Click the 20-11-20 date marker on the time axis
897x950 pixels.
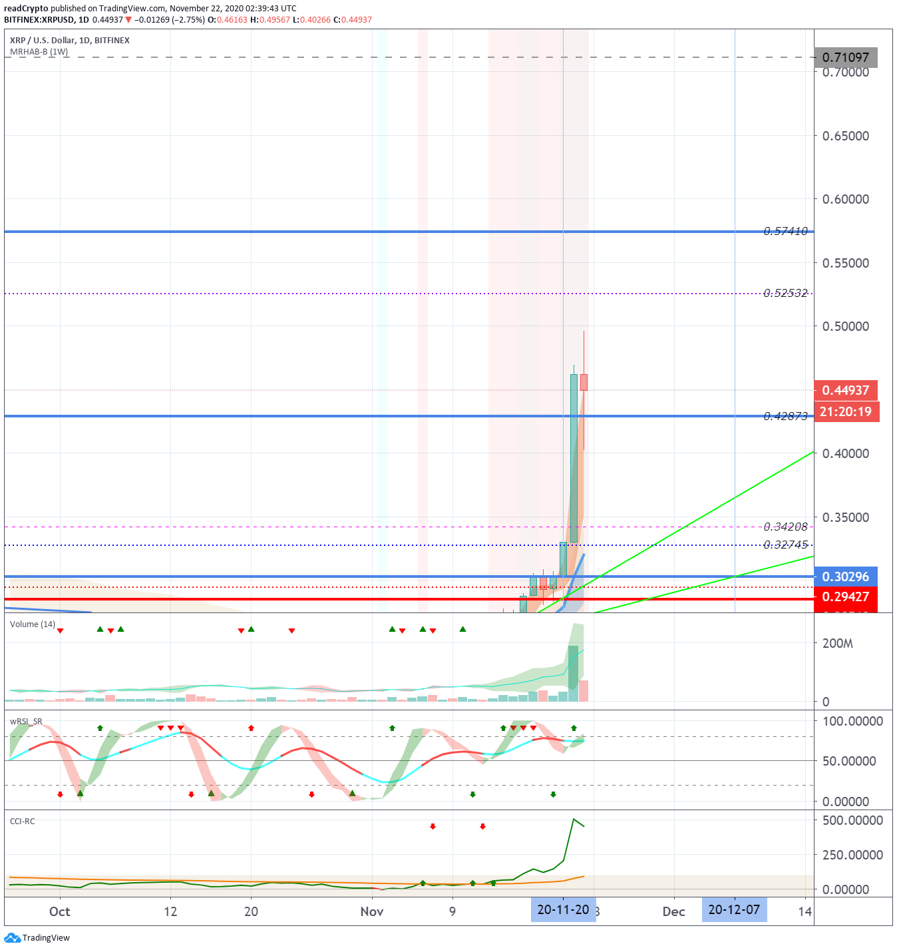563,910
